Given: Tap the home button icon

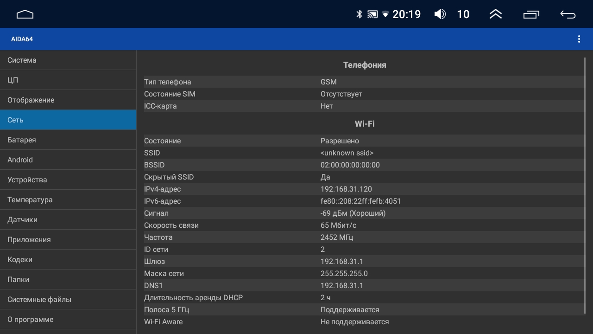Looking at the screenshot, I should [x=25, y=14].
